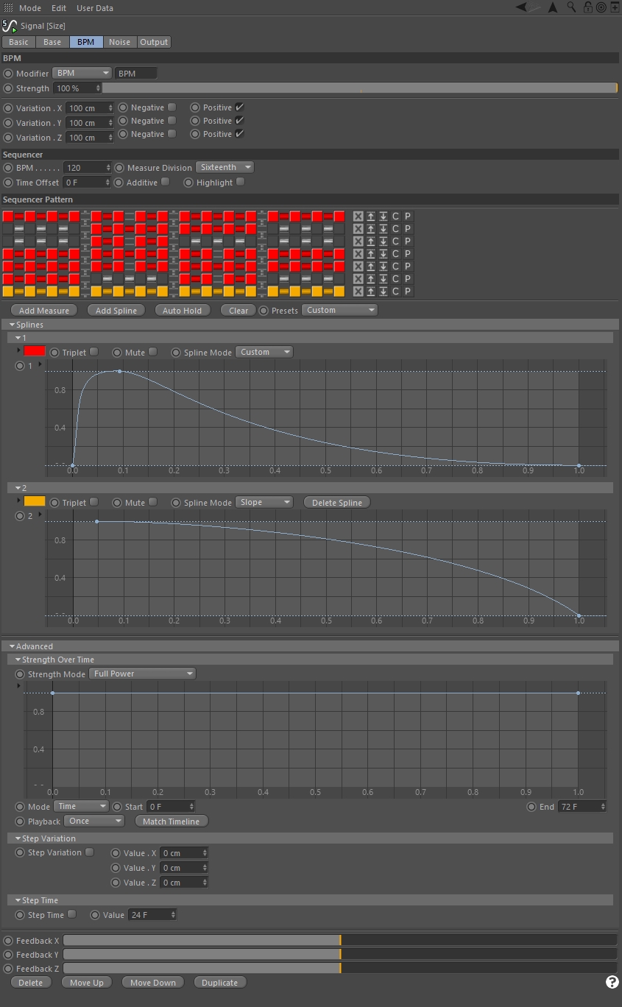Open the Edit menu

pos(59,8)
